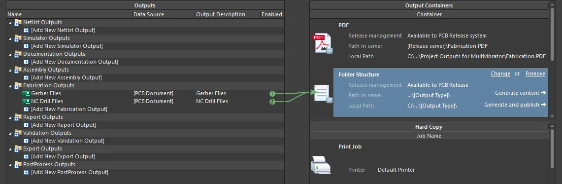Toggle enabled marker 1 for Gerber Files
The image size is (562, 184).
[x=272, y=93]
